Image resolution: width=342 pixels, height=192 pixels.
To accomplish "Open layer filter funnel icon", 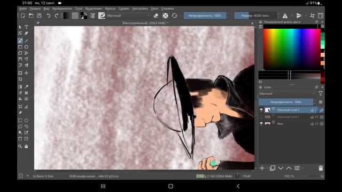I will (x=321, y=94).
